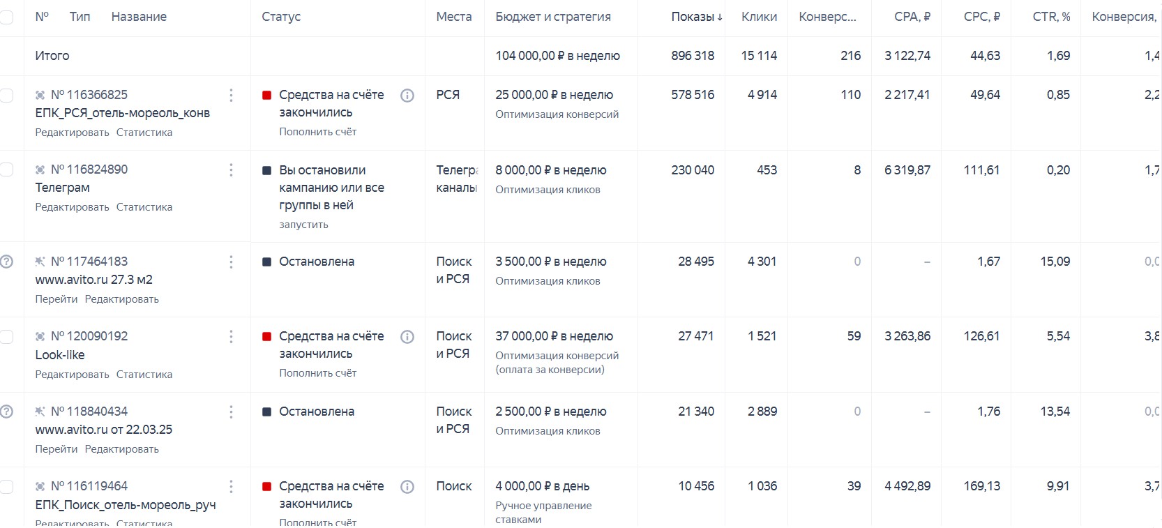Click question mark icon beside campaign 118840434
1162x528 pixels.
6,412
